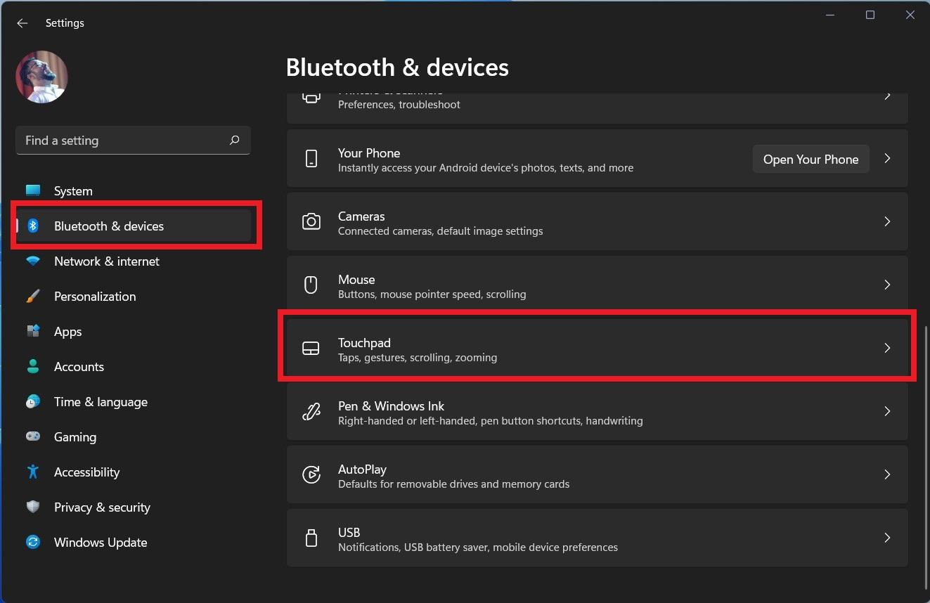
Task: Click the Cameras icon
Action: coord(311,222)
